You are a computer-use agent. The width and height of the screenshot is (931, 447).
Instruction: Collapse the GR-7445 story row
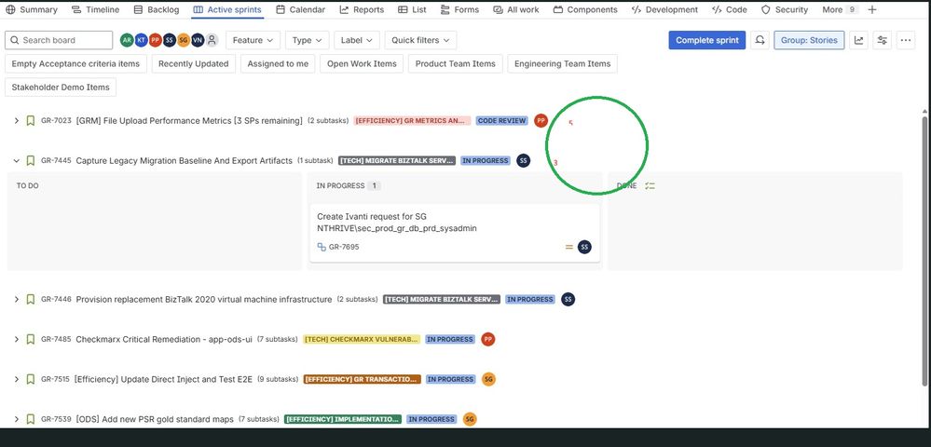click(17, 160)
